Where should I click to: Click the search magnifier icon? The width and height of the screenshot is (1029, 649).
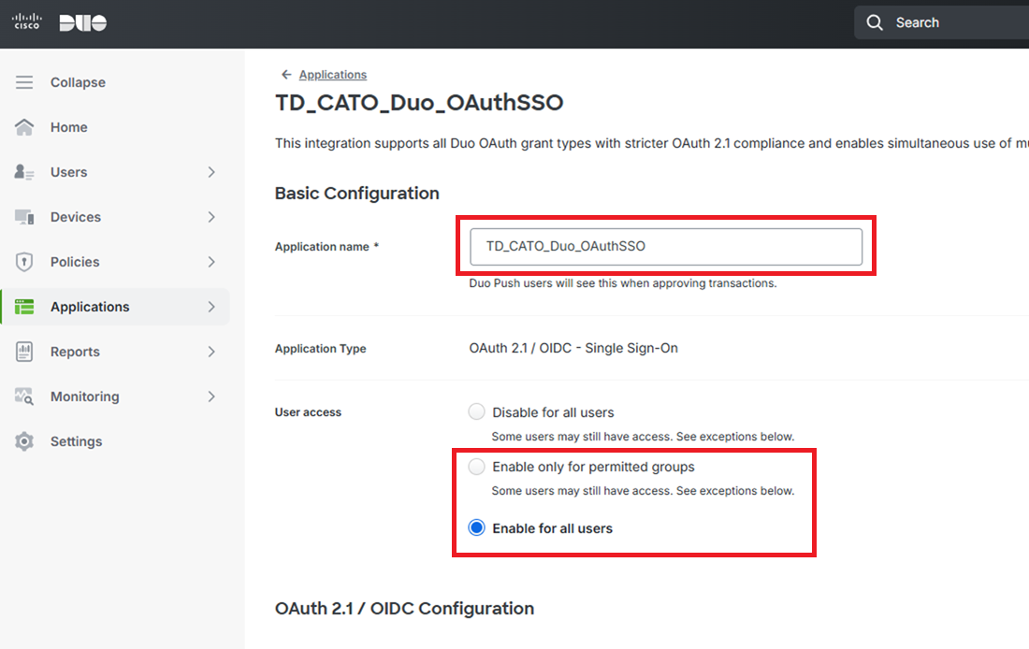(874, 22)
